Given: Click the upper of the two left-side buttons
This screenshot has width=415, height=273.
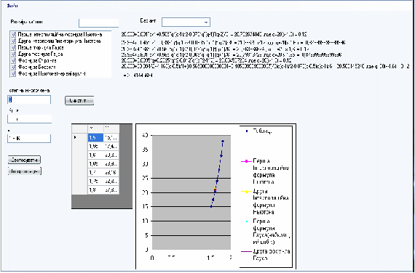Looking at the screenshot, I should 24,160.
